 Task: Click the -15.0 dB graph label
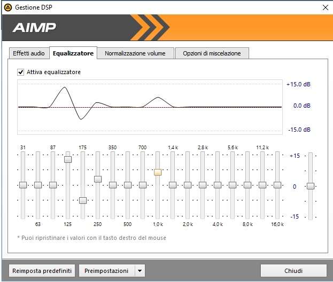tap(299, 130)
